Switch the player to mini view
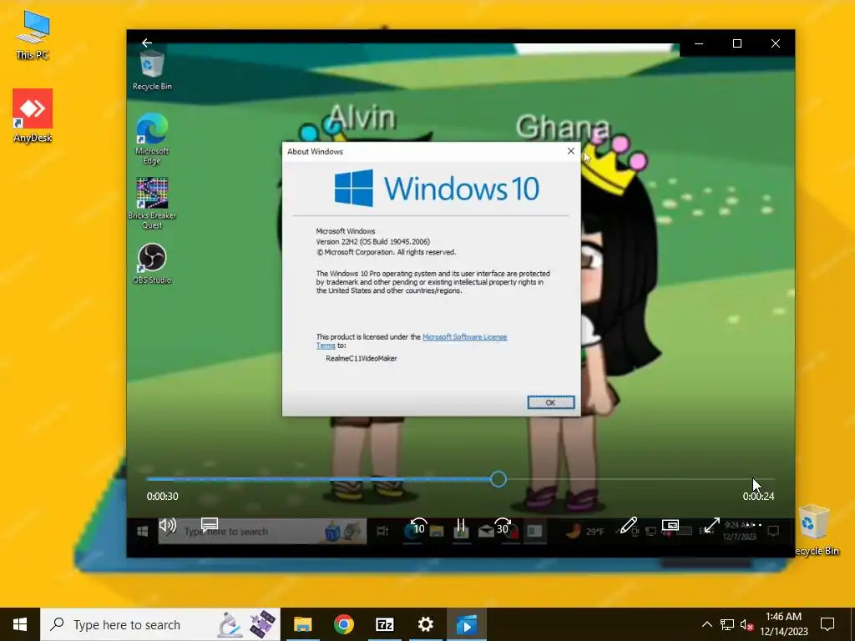The image size is (855, 641). coord(670,526)
